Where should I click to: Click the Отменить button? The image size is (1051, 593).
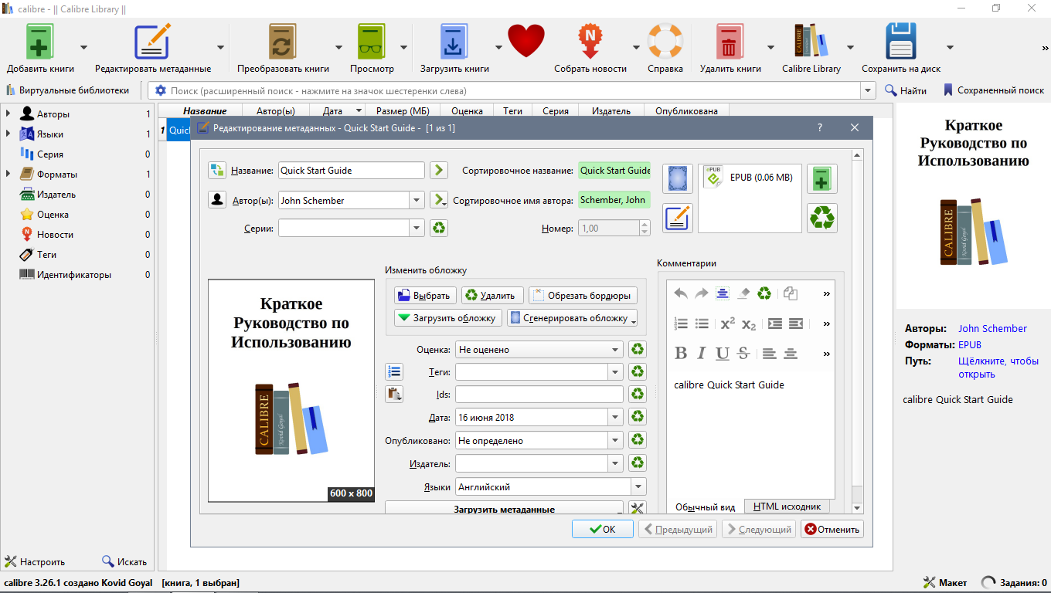[x=832, y=529]
